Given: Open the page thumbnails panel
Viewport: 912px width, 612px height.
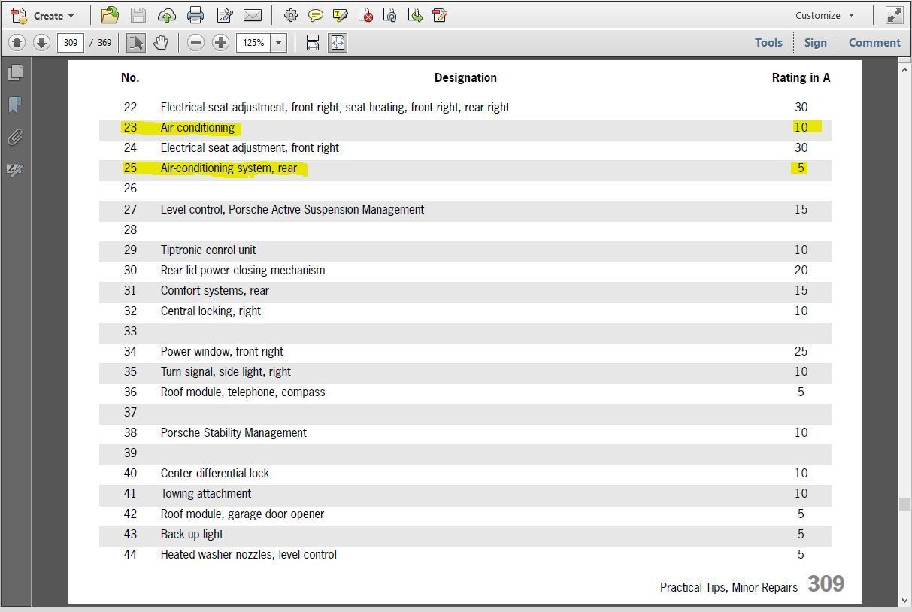Looking at the screenshot, I should pos(15,72).
